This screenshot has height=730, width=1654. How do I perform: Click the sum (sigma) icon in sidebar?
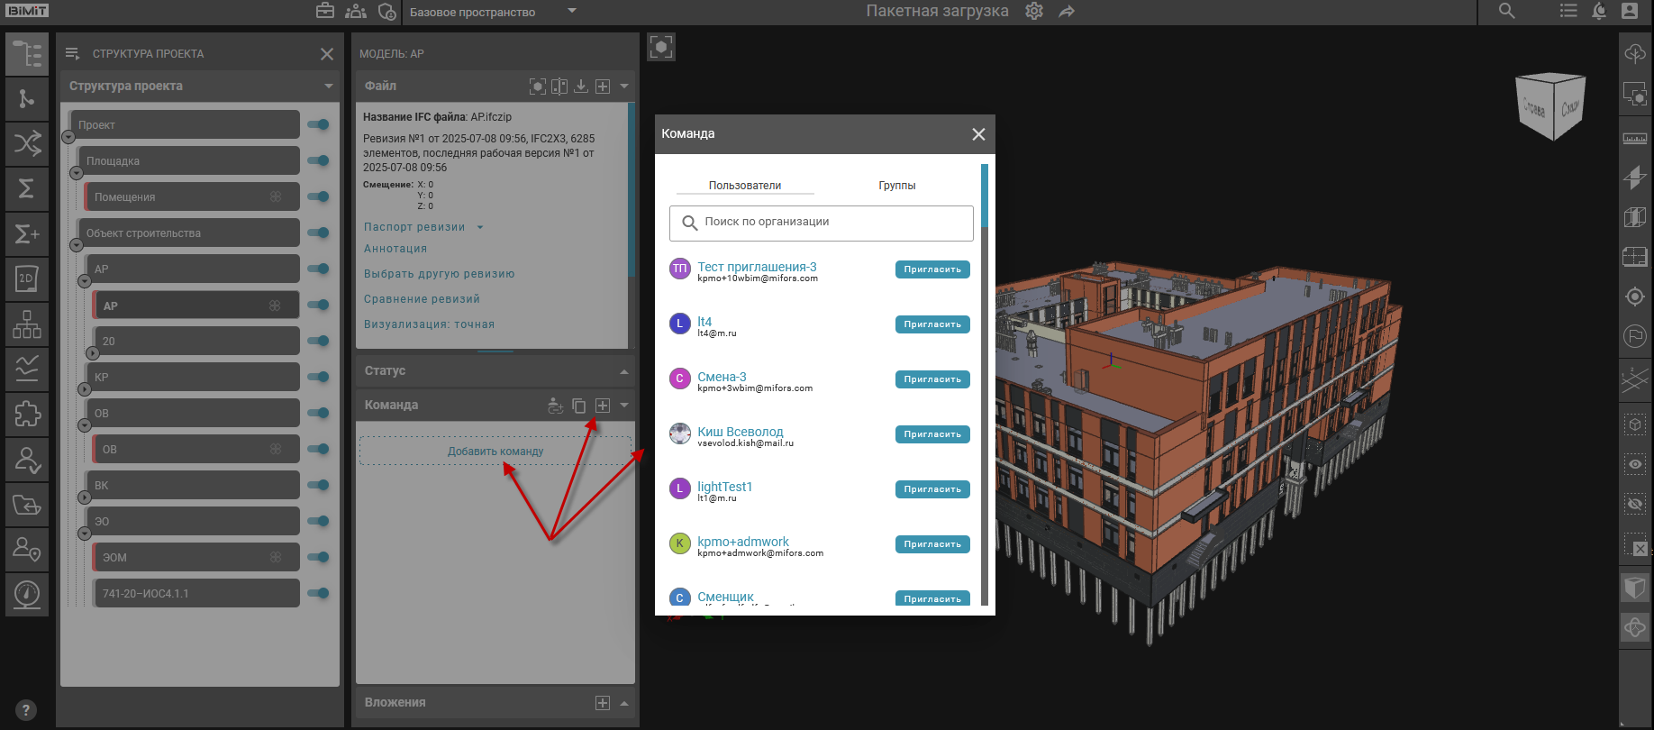(x=27, y=188)
